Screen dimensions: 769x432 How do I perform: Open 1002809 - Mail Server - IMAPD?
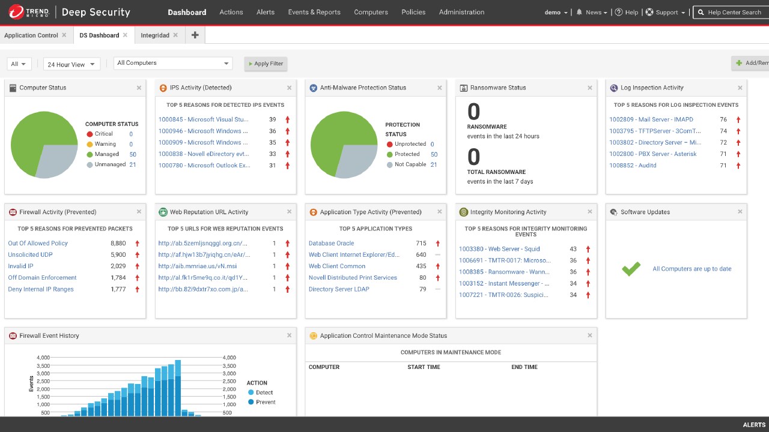651,119
